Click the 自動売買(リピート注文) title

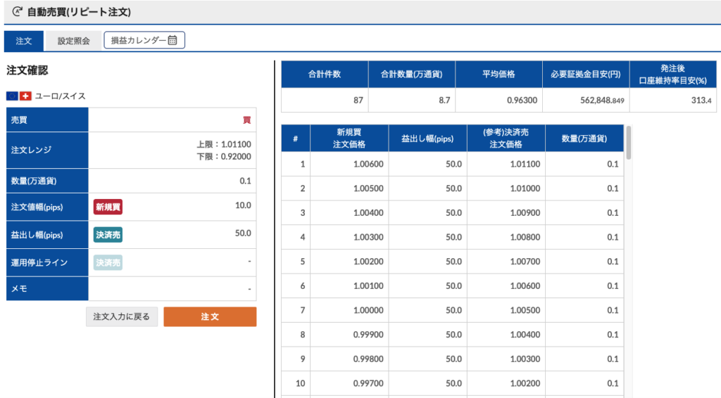[79, 12]
